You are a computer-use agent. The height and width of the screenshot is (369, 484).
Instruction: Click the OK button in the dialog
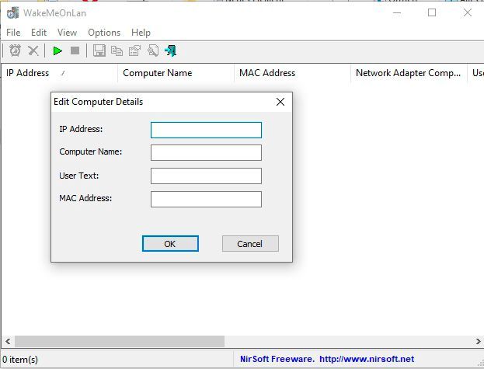[x=170, y=244]
